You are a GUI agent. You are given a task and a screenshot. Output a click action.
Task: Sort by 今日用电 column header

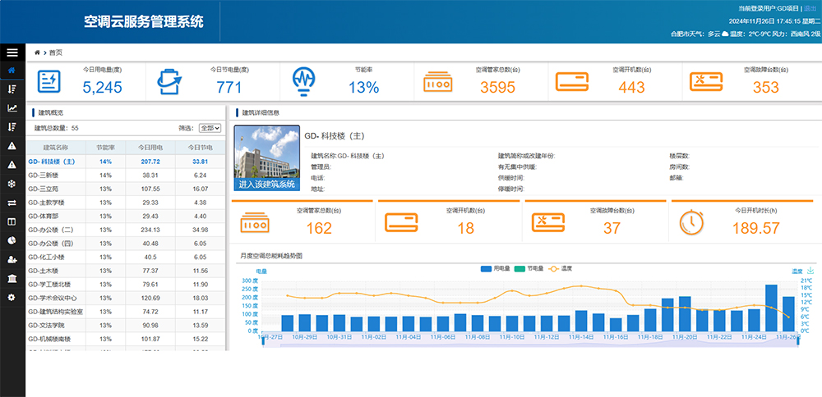[x=150, y=147]
